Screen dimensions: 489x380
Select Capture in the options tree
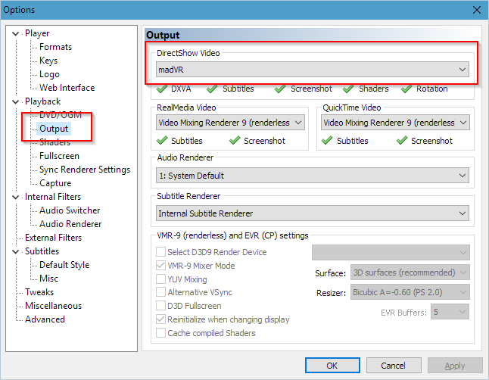[x=55, y=183]
